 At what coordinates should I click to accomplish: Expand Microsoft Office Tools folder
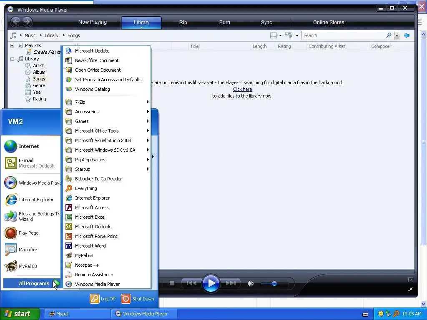pos(107,131)
